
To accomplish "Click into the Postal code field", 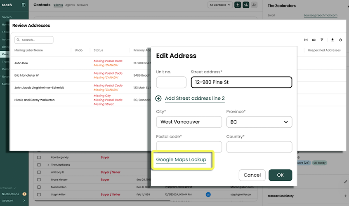I will click(189, 147).
